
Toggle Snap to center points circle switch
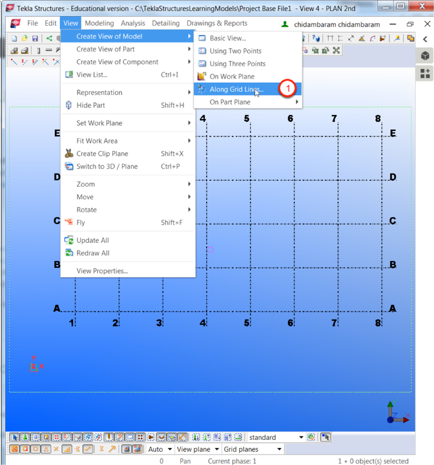coord(35,449)
